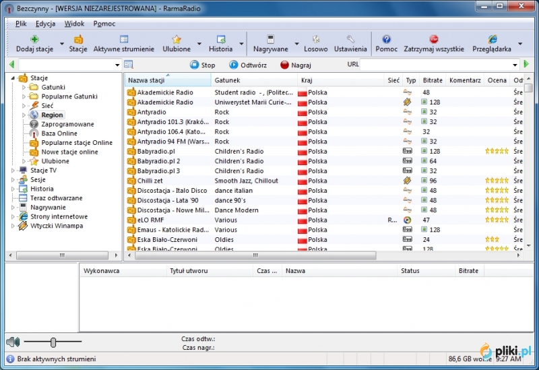Sort by Nazwa stacji column header

[x=167, y=80]
